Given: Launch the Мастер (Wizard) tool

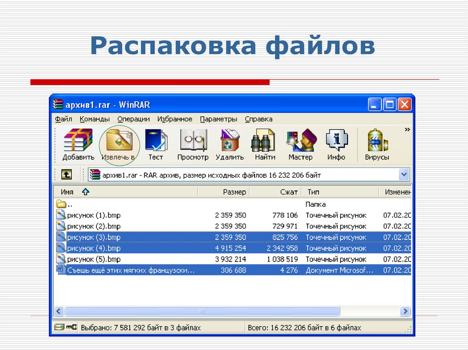Looking at the screenshot, I should pos(301,144).
